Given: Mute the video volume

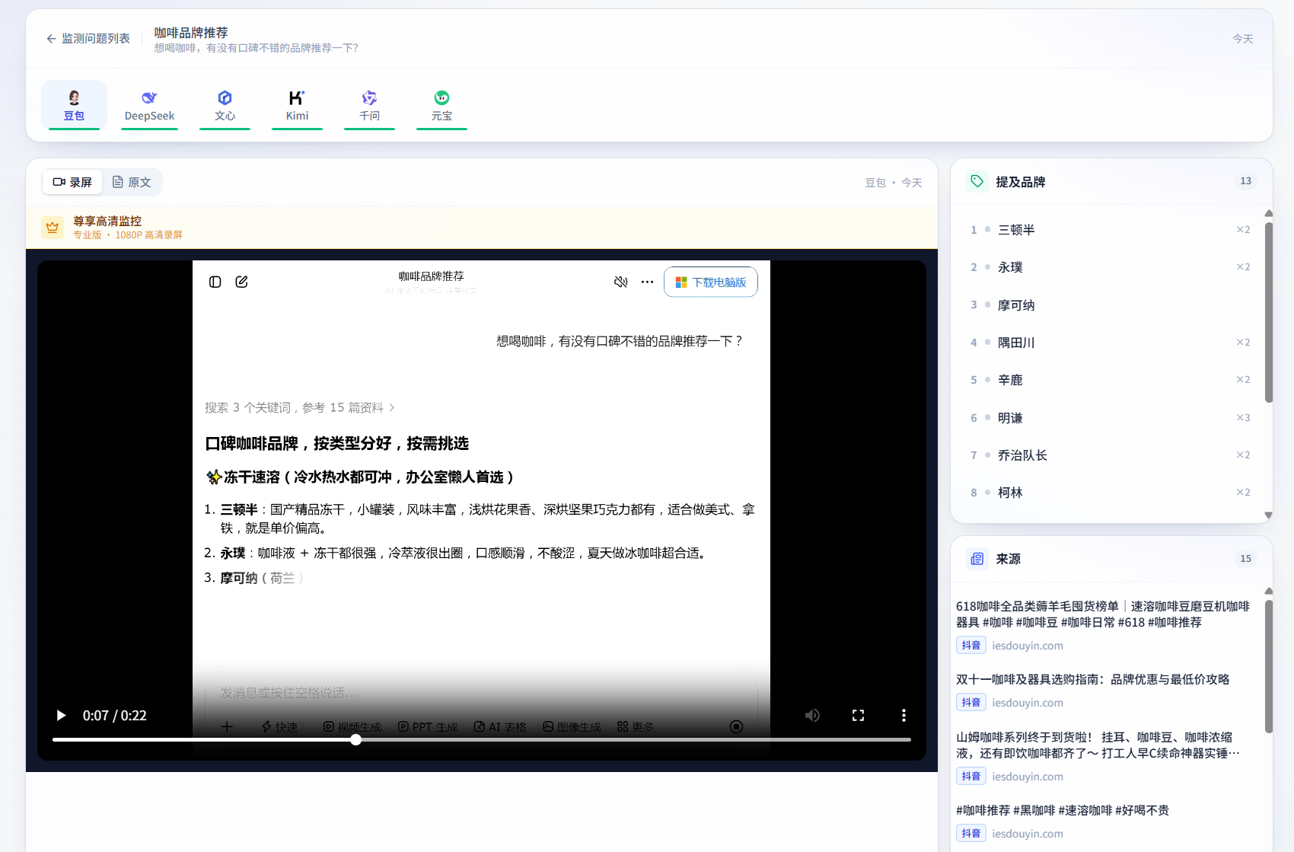Looking at the screenshot, I should point(812,716).
